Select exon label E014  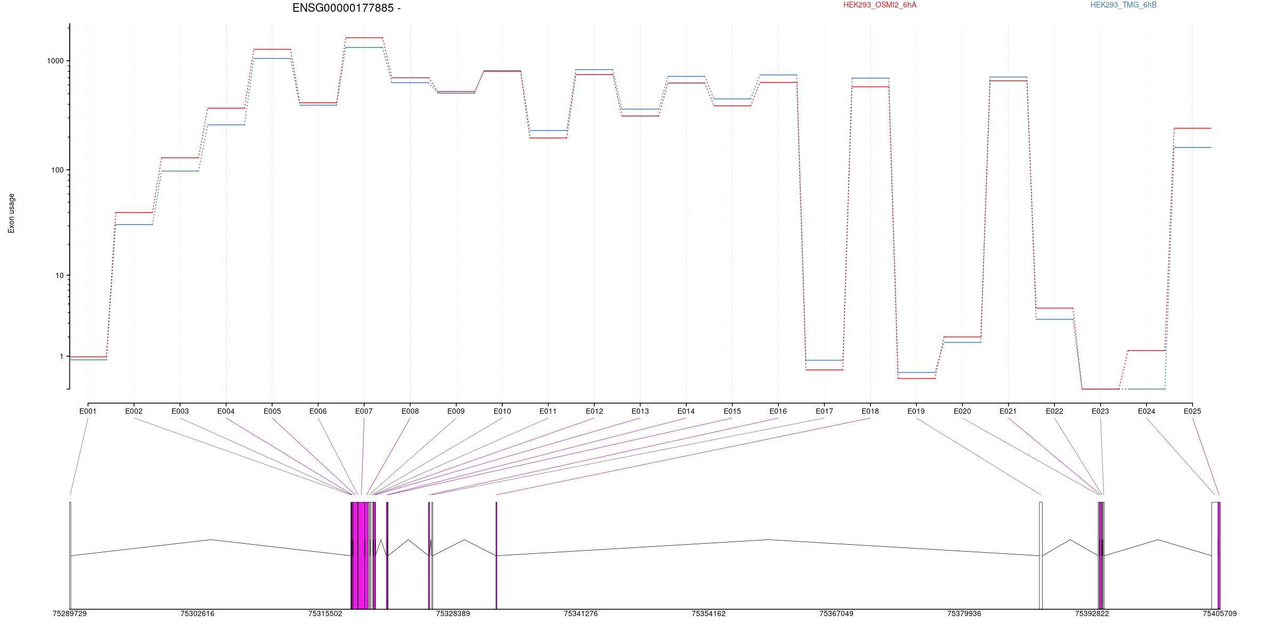(686, 411)
